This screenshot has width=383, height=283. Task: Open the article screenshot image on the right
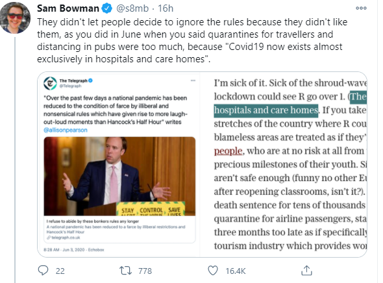pyautogui.click(x=283, y=164)
